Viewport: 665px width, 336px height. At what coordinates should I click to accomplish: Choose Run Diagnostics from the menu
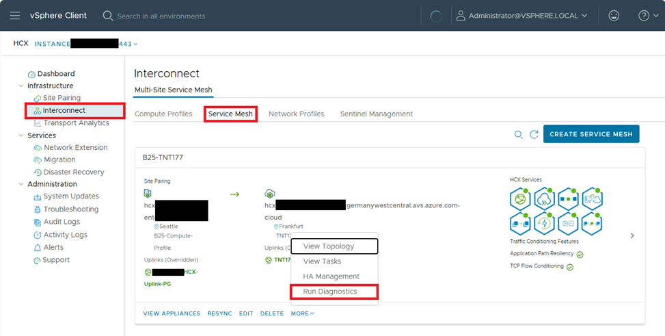click(x=334, y=292)
